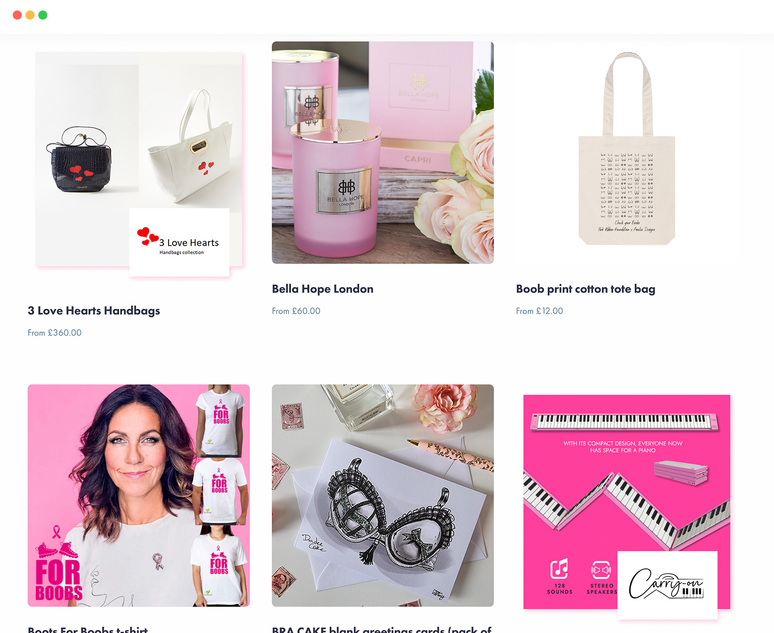The width and height of the screenshot is (774, 633).
Task: Click the yellow window minimize button
Action: (x=30, y=15)
